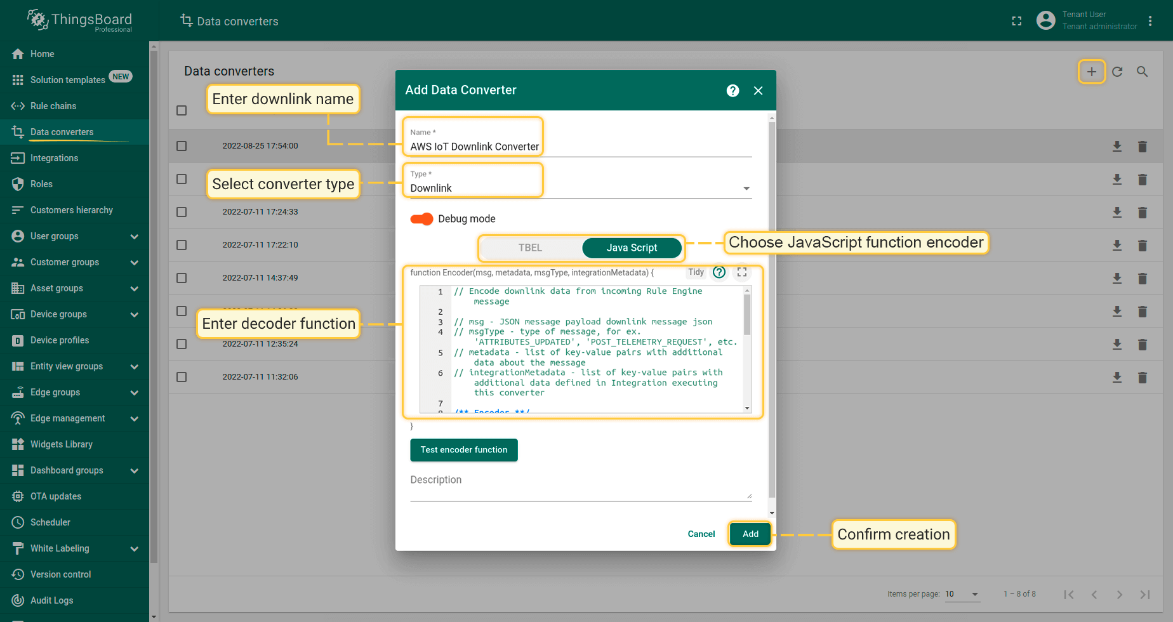Switch to the TBEL encoder tab
This screenshot has height=622, width=1173.
531,248
